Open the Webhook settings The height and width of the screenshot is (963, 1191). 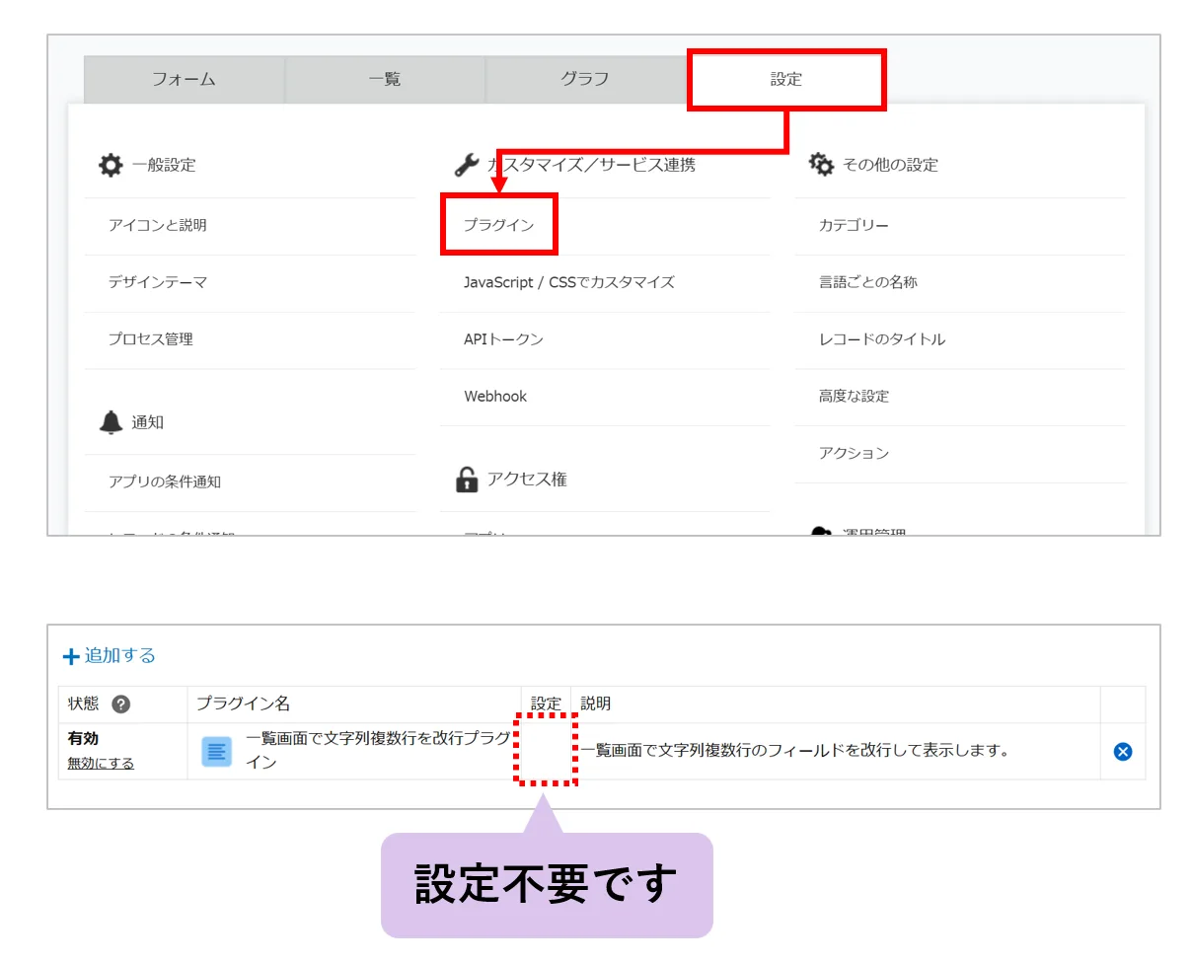point(495,397)
